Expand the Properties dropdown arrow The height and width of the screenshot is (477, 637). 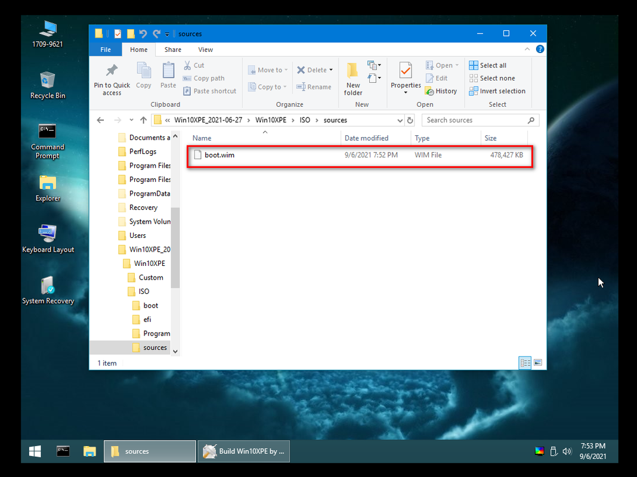click(x=406, y=92)
